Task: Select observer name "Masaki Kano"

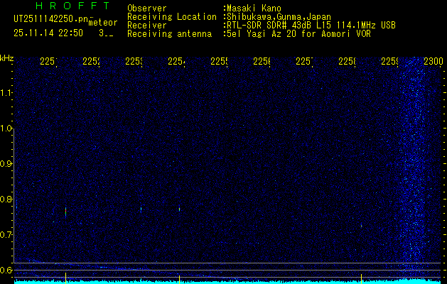Action: [254, 9]
